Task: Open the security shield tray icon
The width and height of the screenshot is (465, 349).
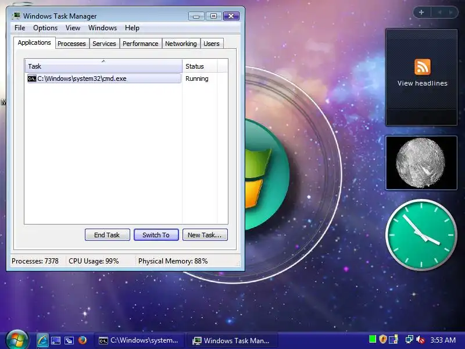Action: [x=383, y=339]
